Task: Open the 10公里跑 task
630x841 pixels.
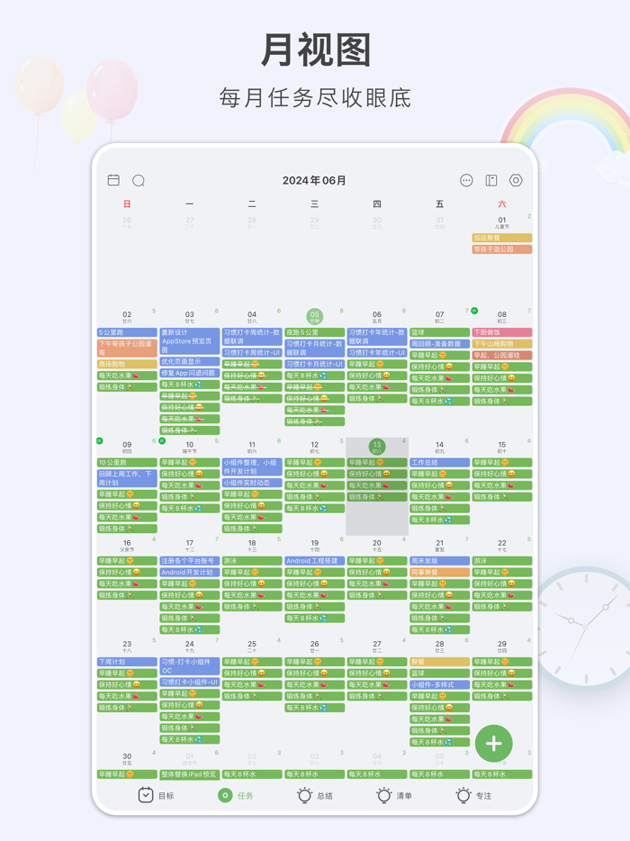Action: 127,462
